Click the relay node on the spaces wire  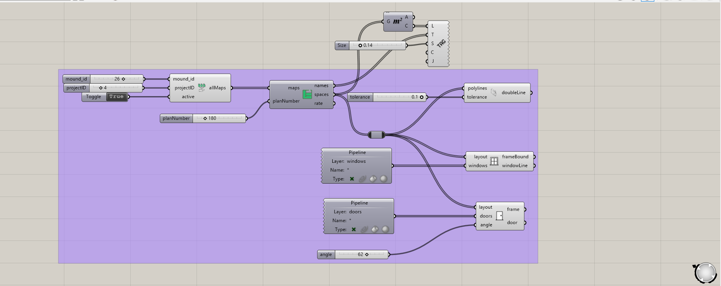click(x=377, y=135)
